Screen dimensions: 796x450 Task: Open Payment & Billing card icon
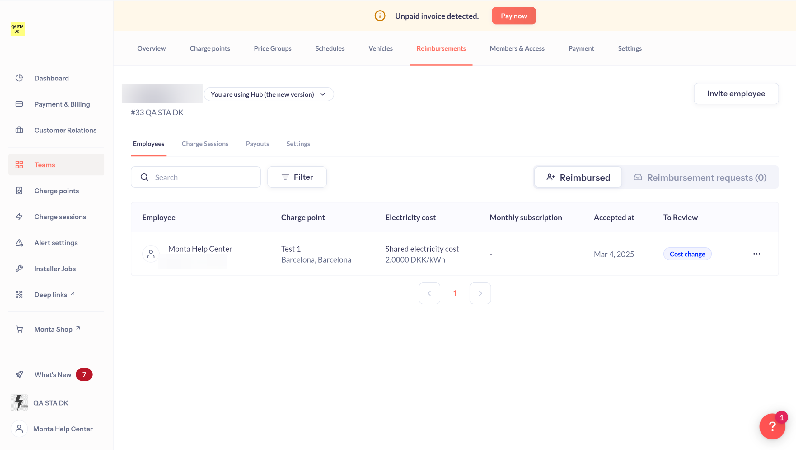[x=19, y=104]
